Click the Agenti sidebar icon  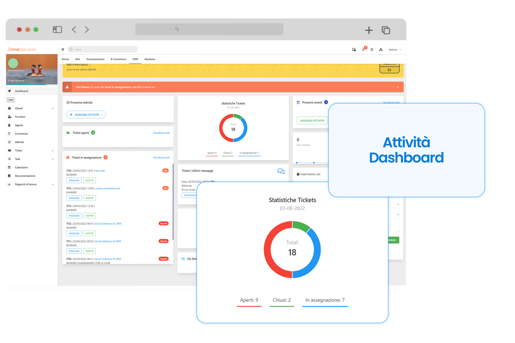tap(9, 125)
